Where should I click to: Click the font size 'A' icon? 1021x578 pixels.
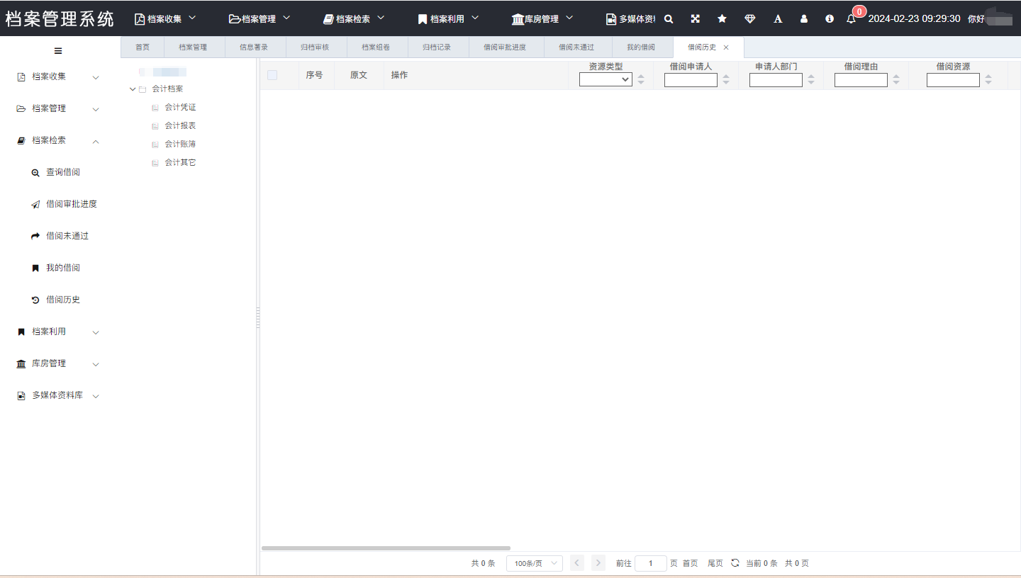[x=778, y=19]
